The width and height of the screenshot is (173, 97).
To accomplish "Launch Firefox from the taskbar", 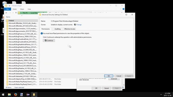I will pos(16,95).
